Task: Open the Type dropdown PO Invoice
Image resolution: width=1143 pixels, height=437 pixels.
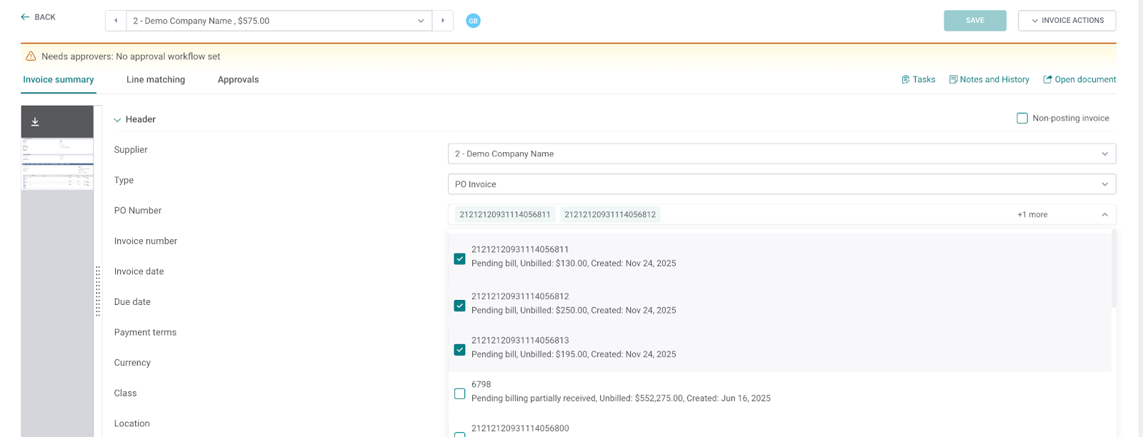Action: (x=782, y=184)
